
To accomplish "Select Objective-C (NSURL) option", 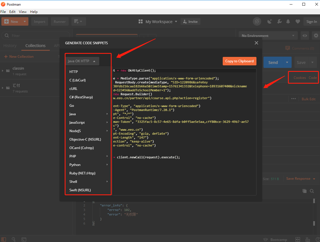I will click(85, 139).
